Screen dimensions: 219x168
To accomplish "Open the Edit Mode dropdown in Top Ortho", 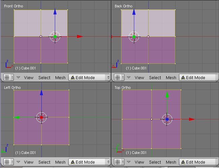I will pos(198,162).
